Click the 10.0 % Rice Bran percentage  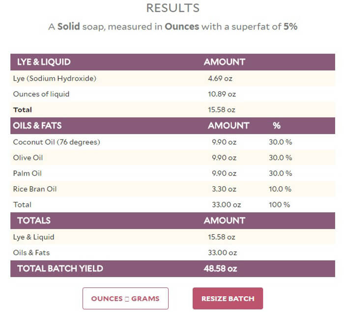280,189
